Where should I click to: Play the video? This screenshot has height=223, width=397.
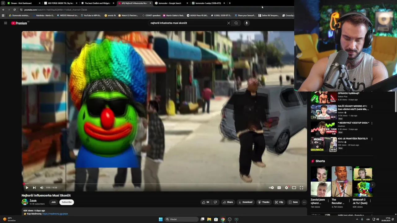(27, 187)
